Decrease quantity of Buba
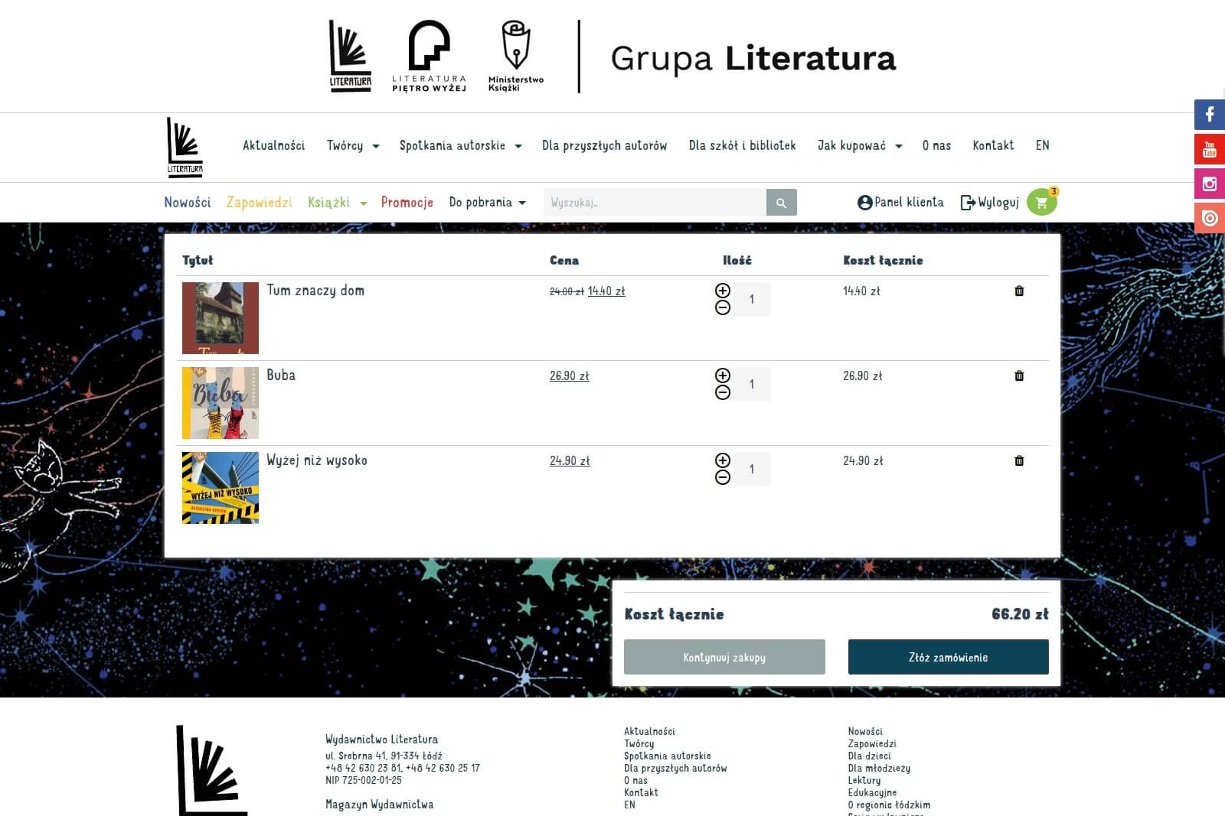The height and width of the screenshot is (816, 1225). [723, 392]
